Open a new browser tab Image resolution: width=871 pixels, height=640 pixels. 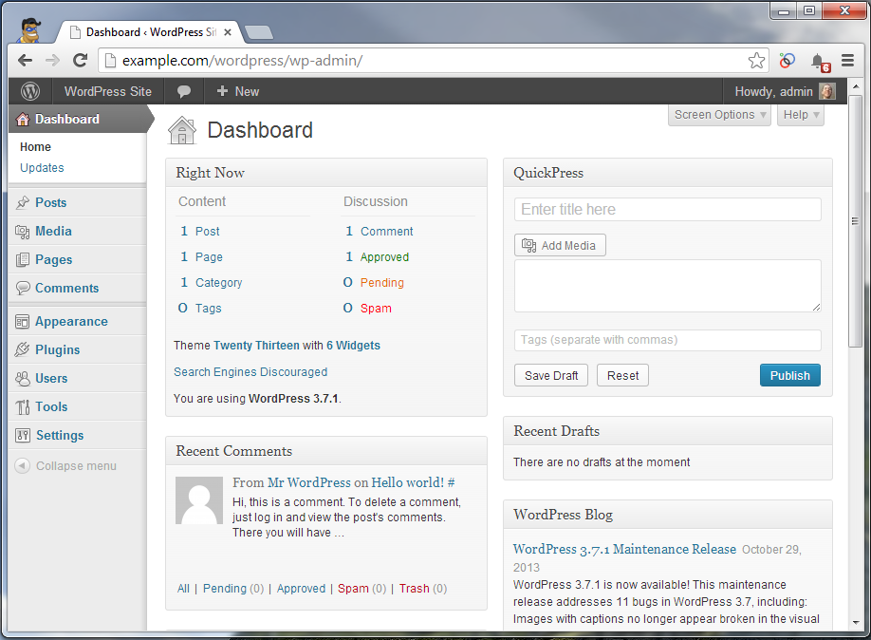[259, 32]
